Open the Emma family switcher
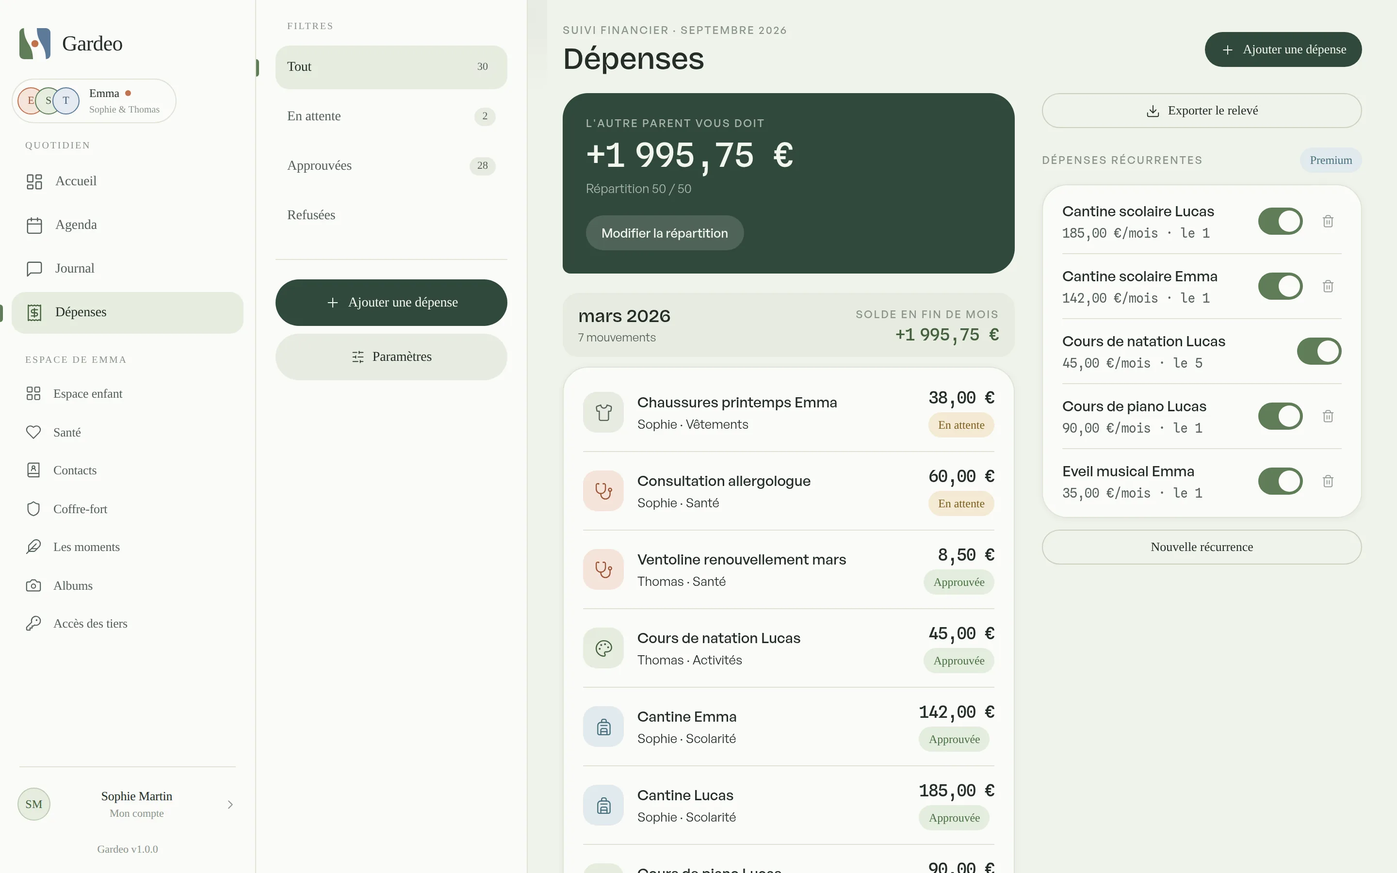 pyautogui.click(x=94, y=101)
